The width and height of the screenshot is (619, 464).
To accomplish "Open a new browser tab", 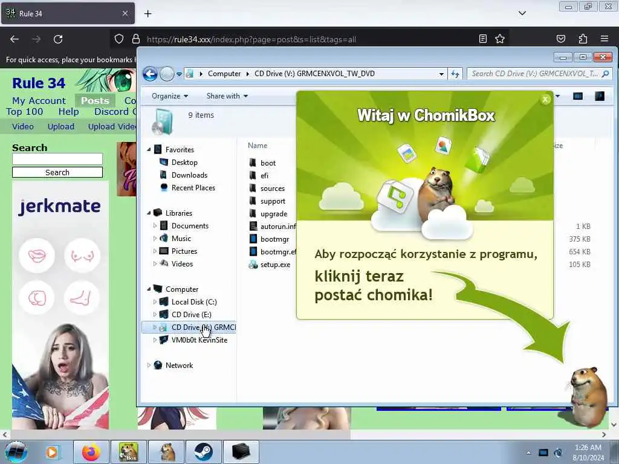I will click(147, 14).
